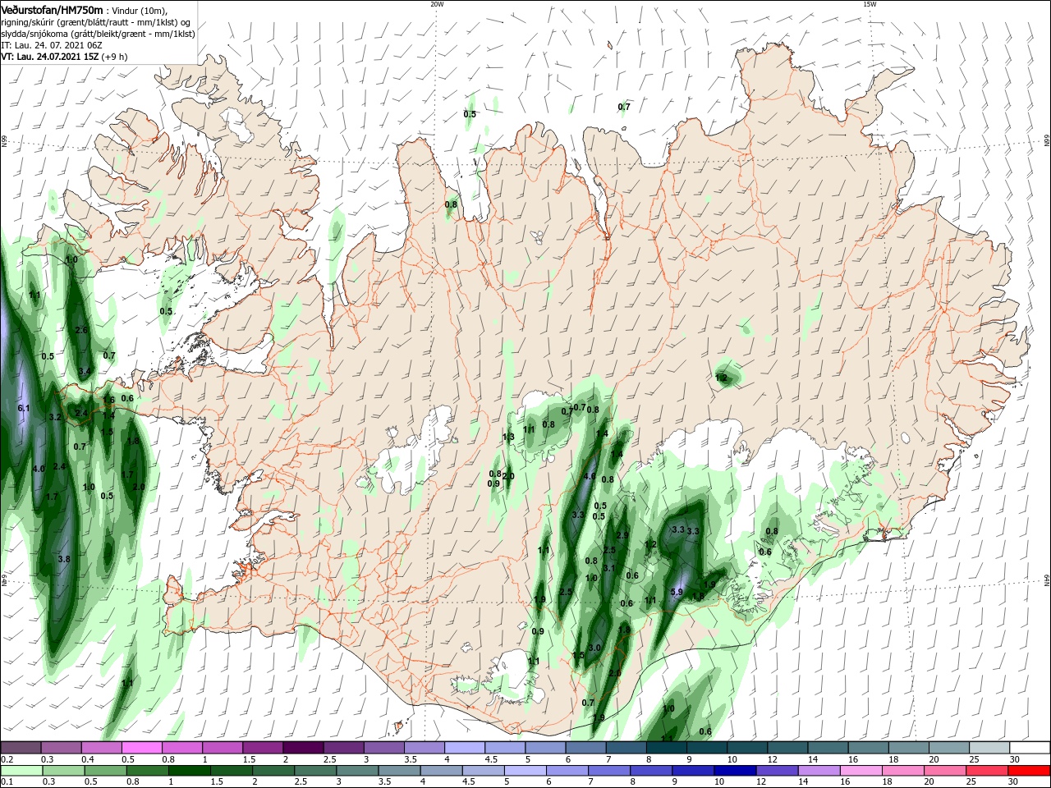
Task: Click the Veðurstofan/HM750m title text
Action: pos(52,9)
